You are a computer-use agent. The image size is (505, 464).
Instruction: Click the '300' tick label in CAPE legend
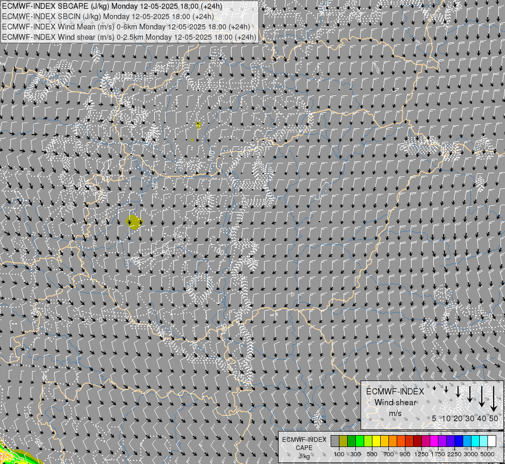click(x=355, y=454)
